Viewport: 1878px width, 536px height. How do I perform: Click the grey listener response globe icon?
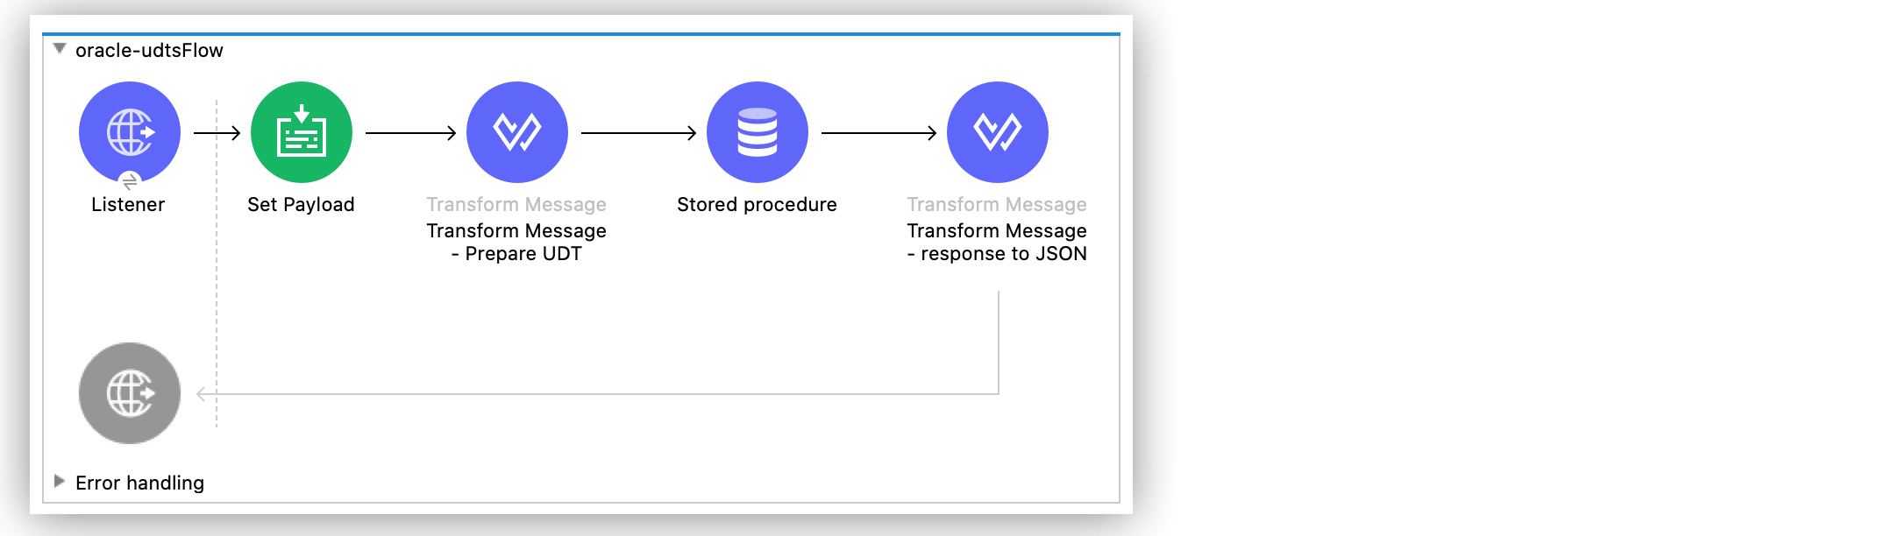point(130,392)
